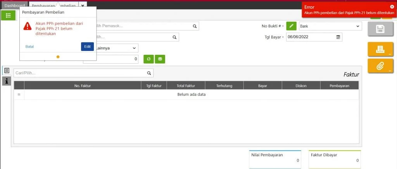Close the Pembayaran Pembelian tab
This screenshot has width=397, height=169.
click(83, 6)
